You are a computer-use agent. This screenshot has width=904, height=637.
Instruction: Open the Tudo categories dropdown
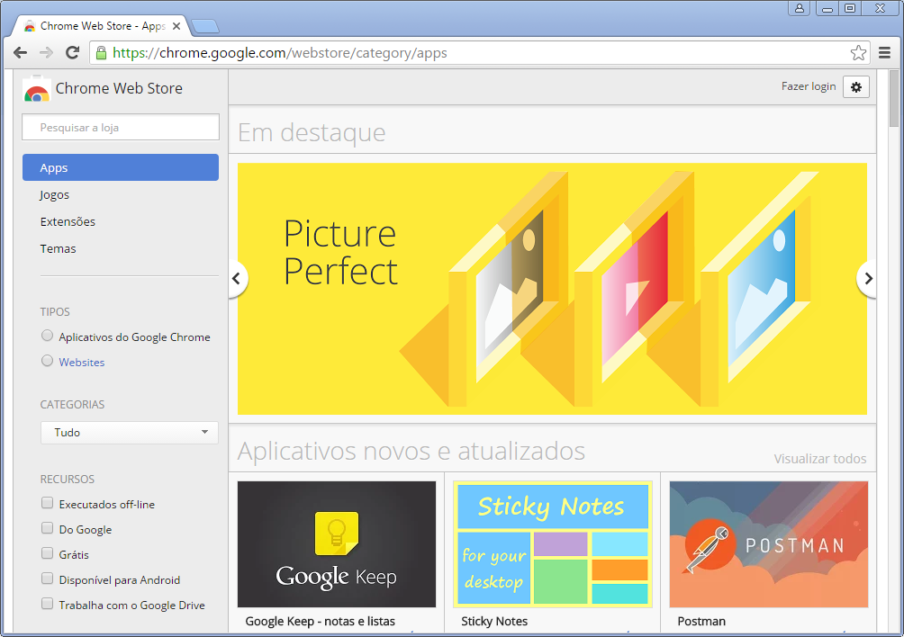[129, 433]
